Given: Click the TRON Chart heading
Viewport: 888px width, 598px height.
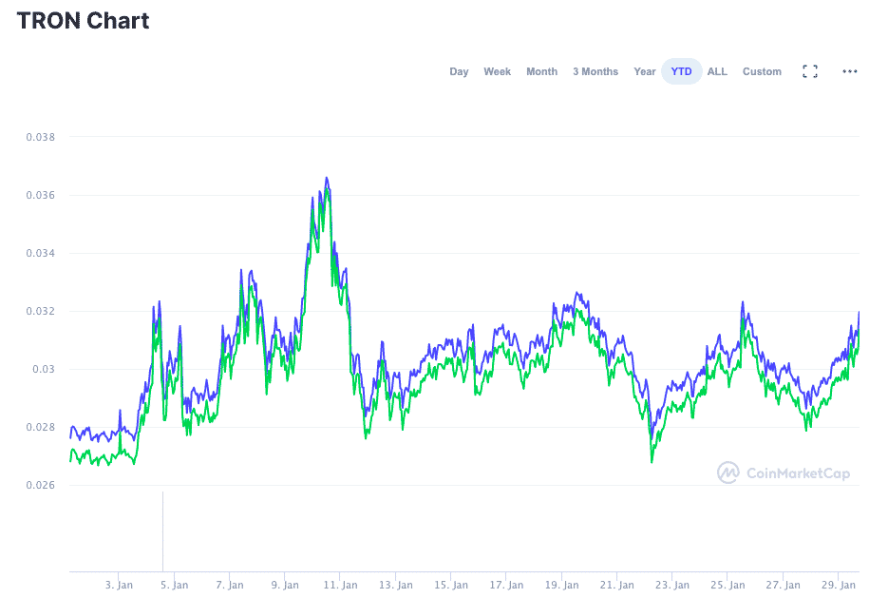Looking at the screenshot, I should pos(84,21).
